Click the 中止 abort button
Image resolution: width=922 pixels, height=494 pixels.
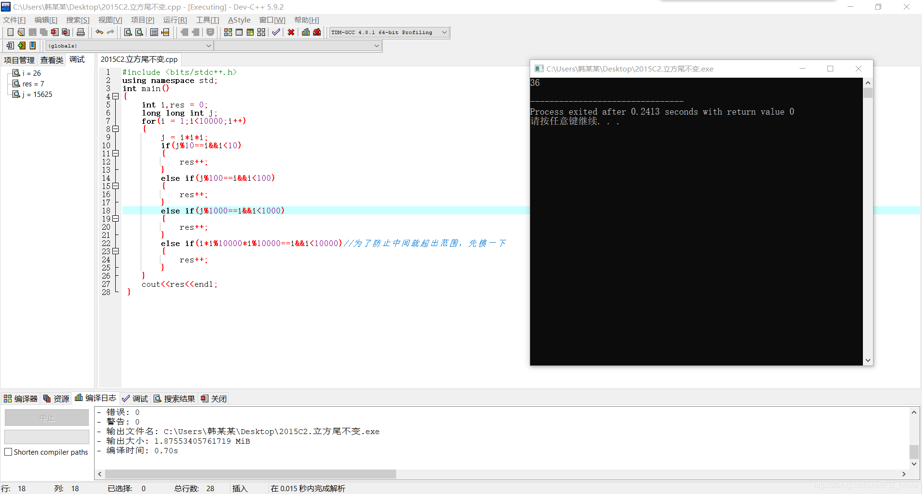pos(47,418)
